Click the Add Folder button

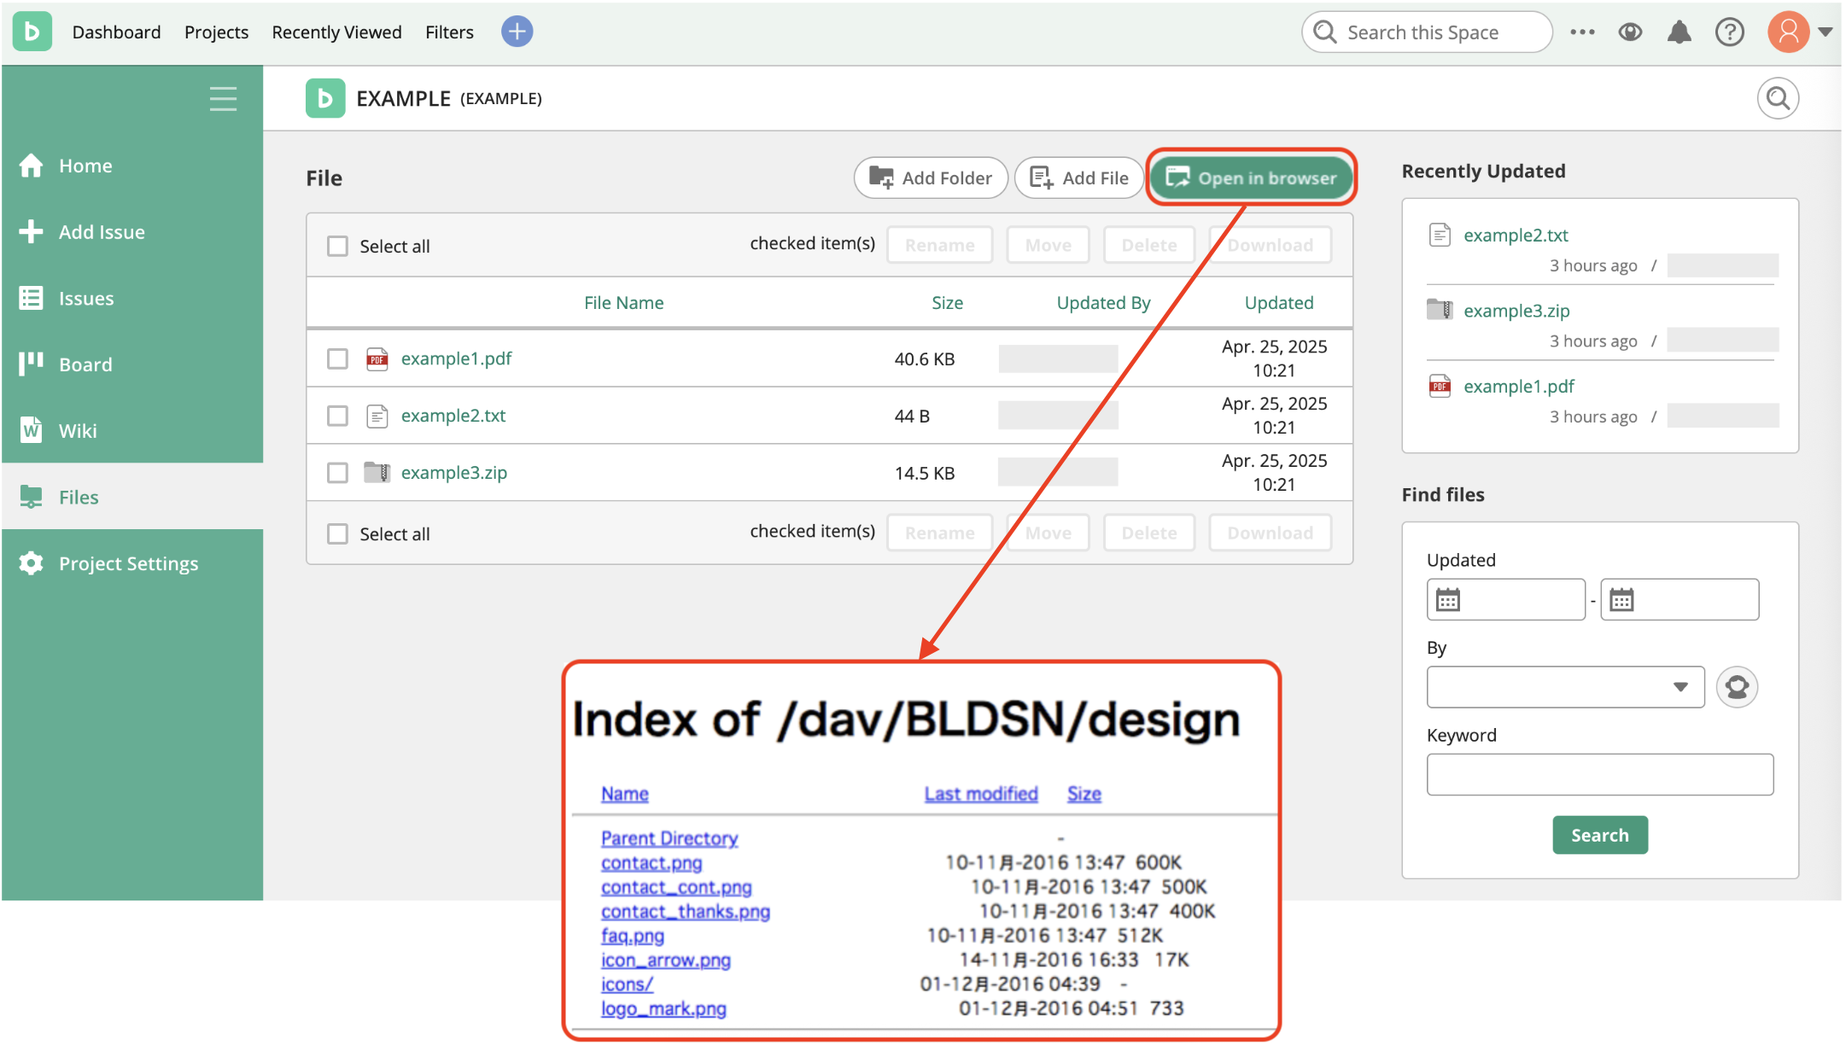coord(931,178)
